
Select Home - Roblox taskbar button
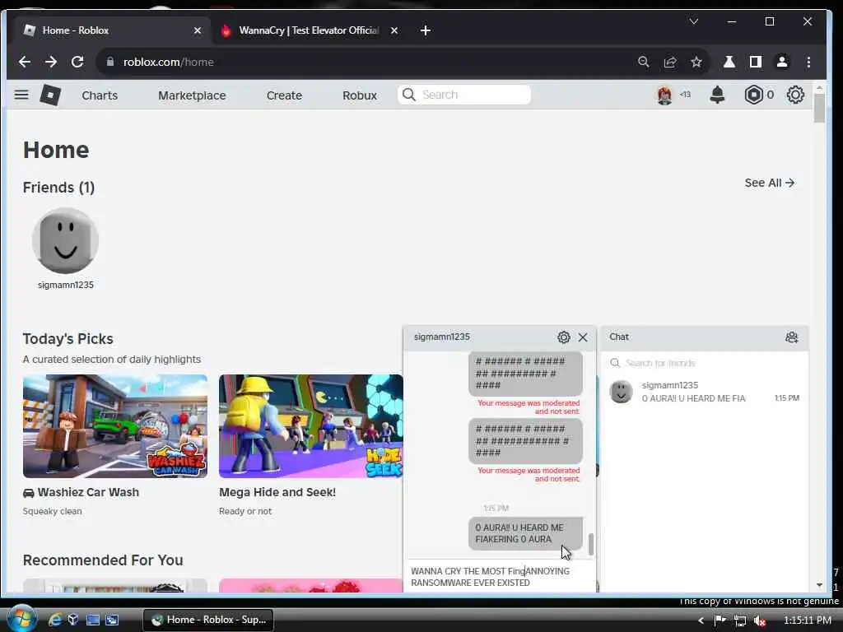(x=208, y=620)
